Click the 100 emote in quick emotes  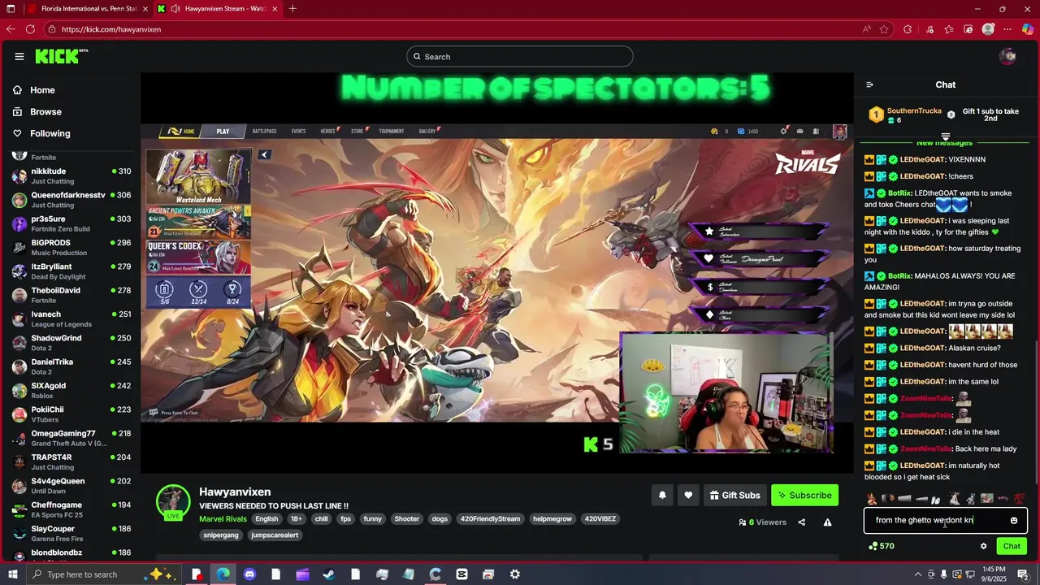point(1019,499)
